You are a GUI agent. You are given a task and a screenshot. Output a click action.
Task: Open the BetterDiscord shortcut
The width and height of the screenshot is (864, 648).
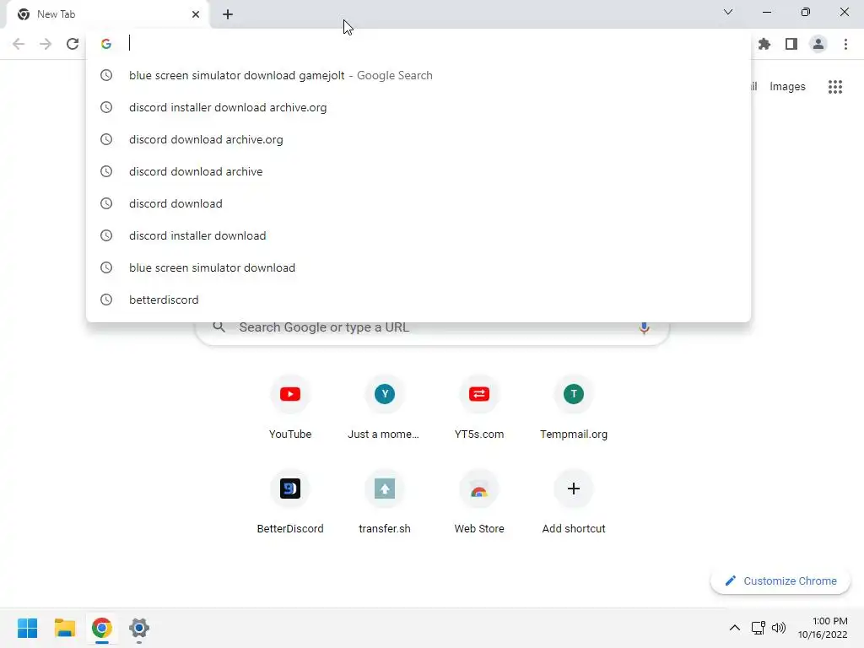[290, 502]
